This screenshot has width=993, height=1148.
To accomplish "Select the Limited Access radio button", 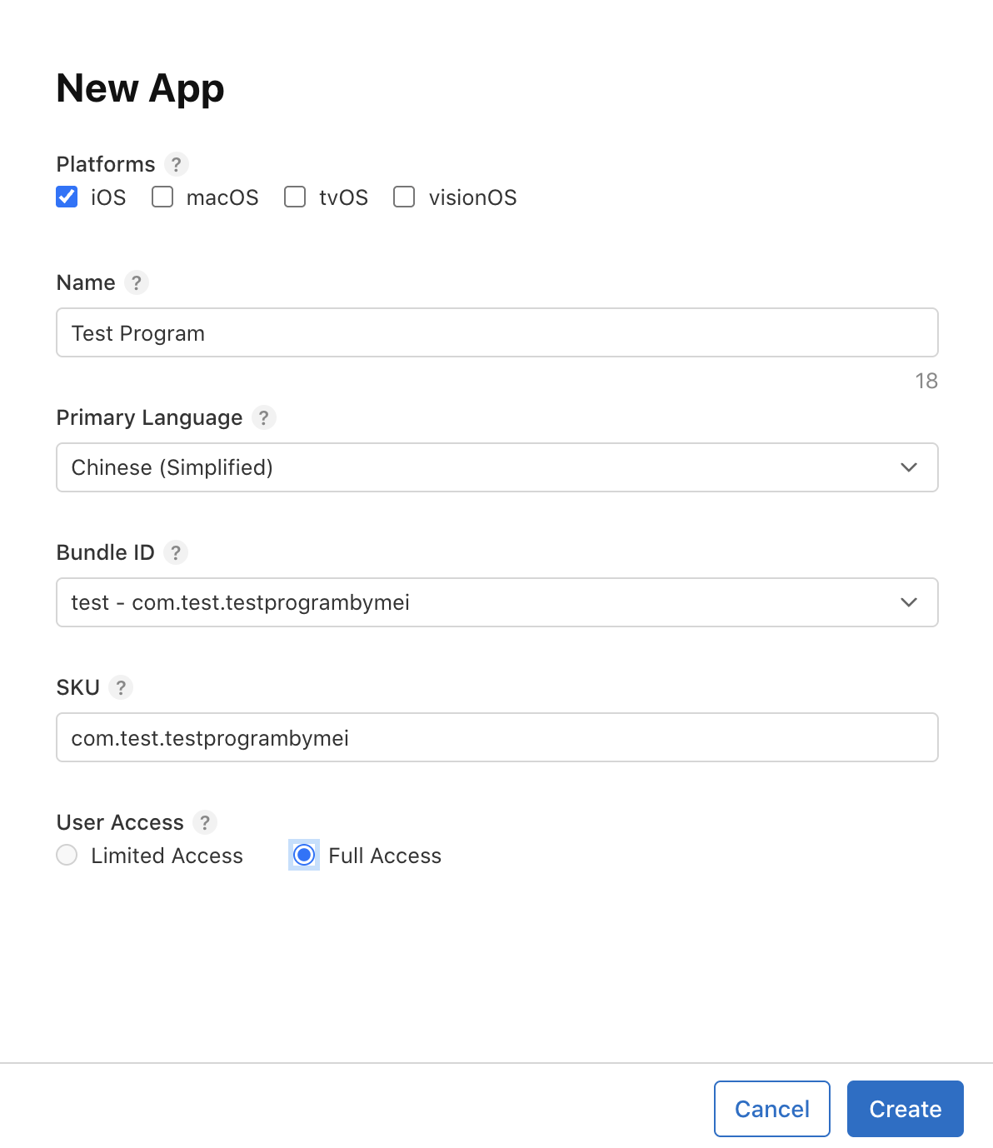I will pyautogui.click(x=67, y=855).
